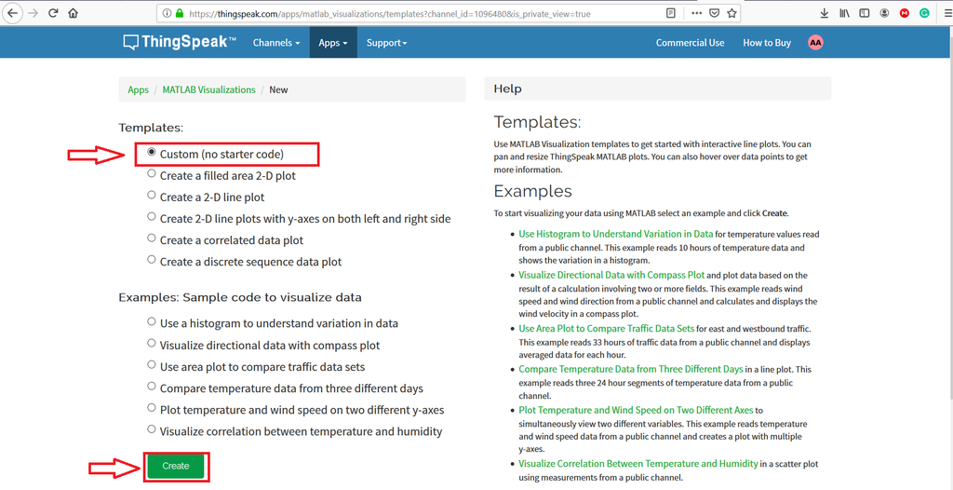Expand the Support dropdown menu
Viewport: 953px width, 490px height.
pyautogui.click(x=386, y=43)
